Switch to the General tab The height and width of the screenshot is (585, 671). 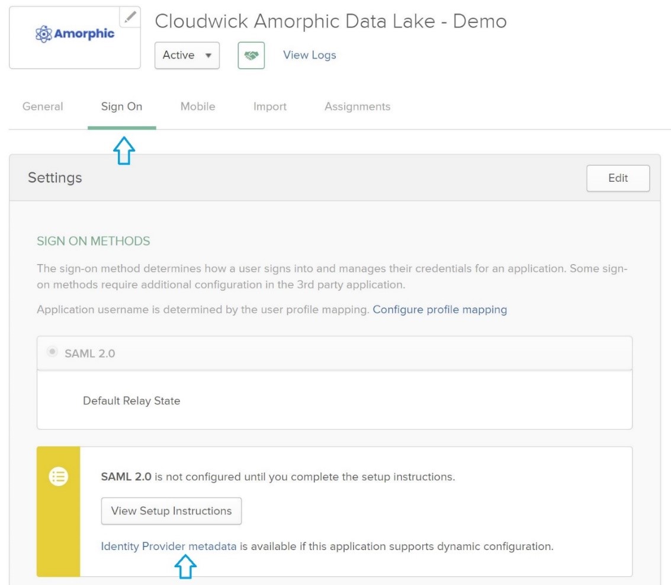coord(42,107)
